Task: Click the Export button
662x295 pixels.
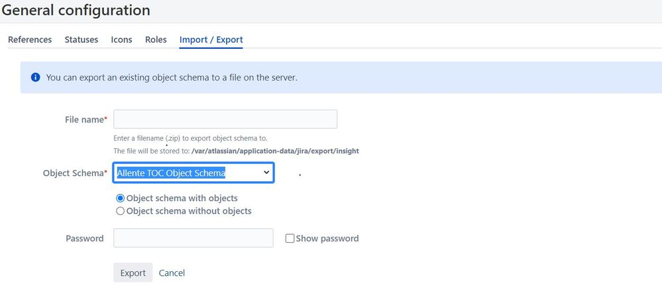Action: (x=133, y=273)
